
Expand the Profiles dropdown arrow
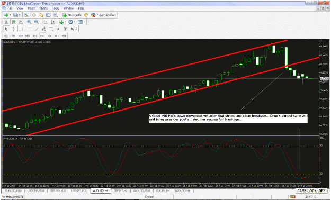20,15
